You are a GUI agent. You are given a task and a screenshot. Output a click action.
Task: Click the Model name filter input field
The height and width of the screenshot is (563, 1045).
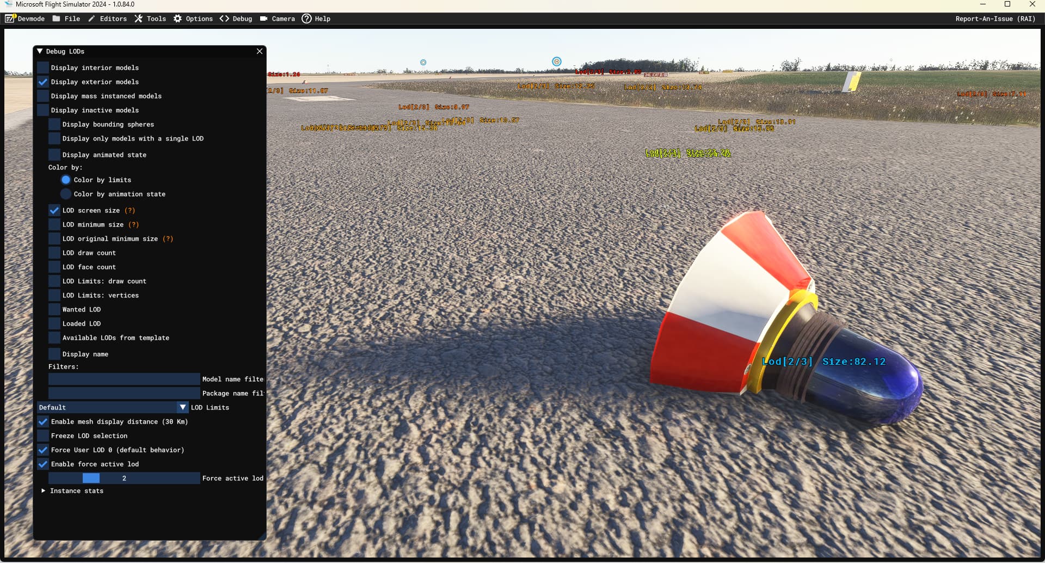pos(124,379)
